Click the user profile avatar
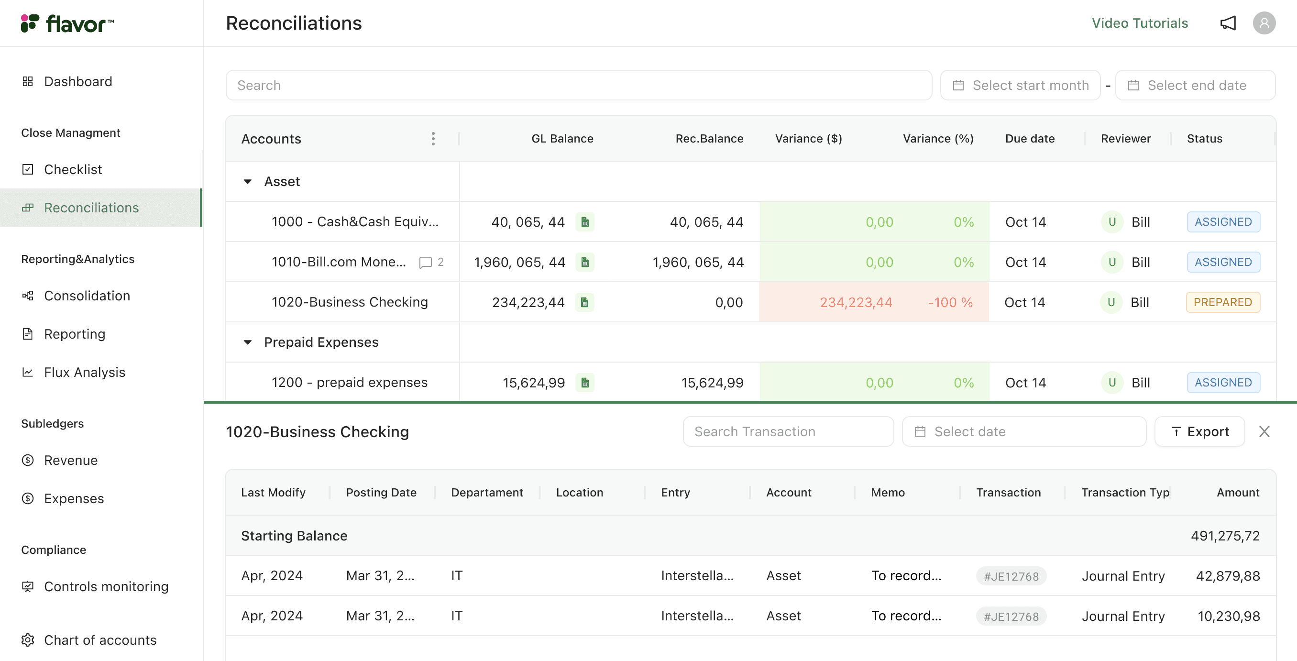This screenshot has width=1297, height=661. 1265,22
